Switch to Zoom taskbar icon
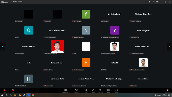Image resolution: width=172 pixels, height=97 pixels. coord(28,95)
